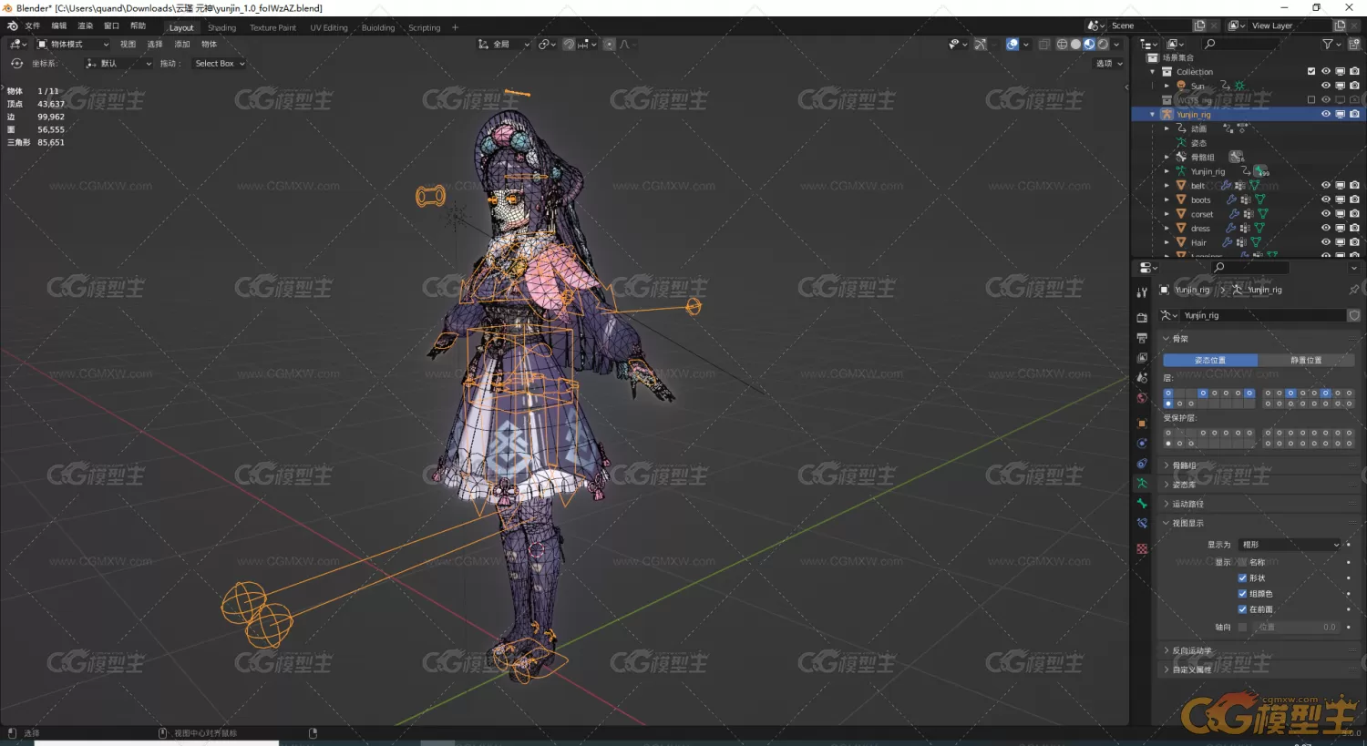
Task: Open the View Layer properties tab icon
Action: click(x=1142, y=358)
